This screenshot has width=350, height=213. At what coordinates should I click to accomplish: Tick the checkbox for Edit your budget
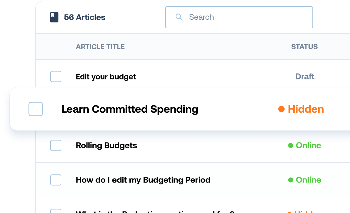click(56, 77)
